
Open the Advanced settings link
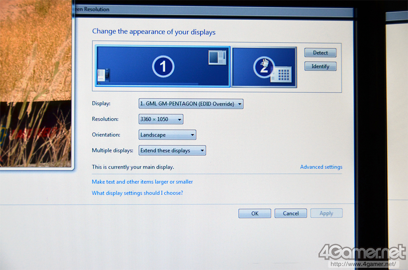tap(321, 167)
